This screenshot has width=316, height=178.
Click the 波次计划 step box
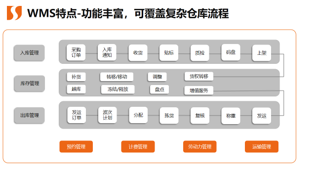(x=108, y=115)
